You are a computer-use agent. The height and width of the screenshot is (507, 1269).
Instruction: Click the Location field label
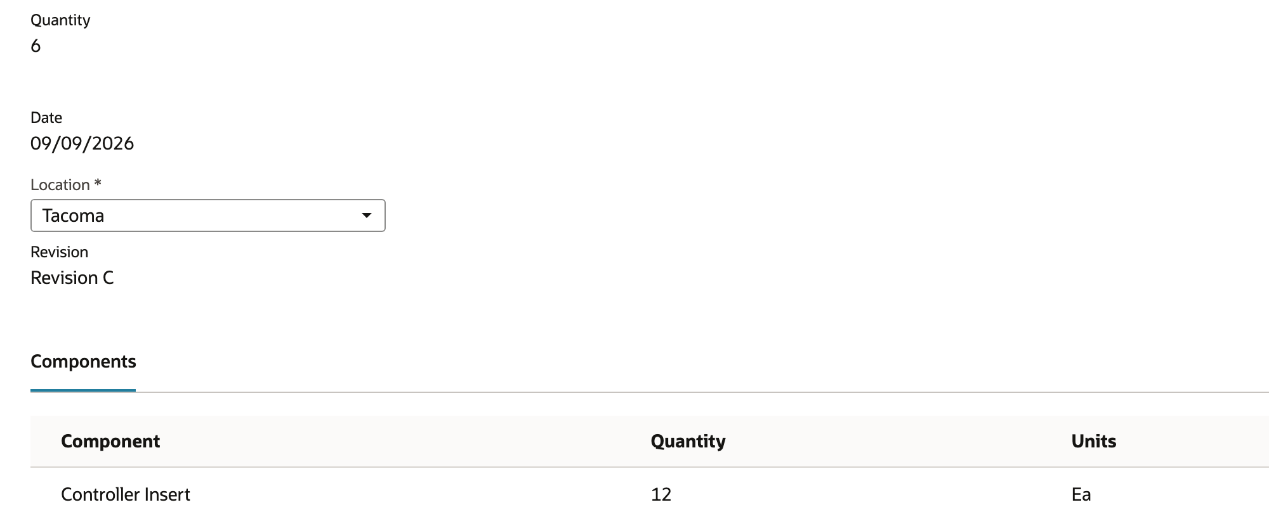[60, 184]
